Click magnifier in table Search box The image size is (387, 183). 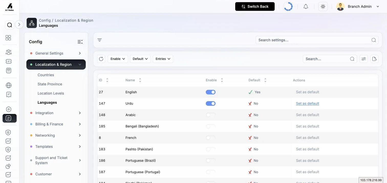(x=352, y=59)
